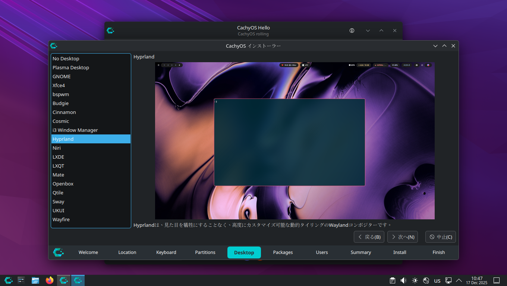Open the brightness settings tray icon
The image size is (507, 286).
(x=415, y=280)
